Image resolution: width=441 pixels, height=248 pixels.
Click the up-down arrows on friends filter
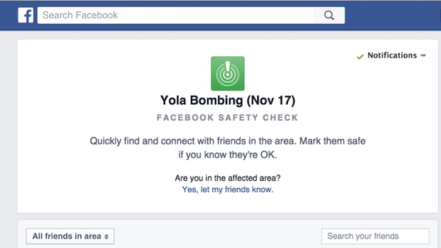pyautogui.click(x=106, y=237)
